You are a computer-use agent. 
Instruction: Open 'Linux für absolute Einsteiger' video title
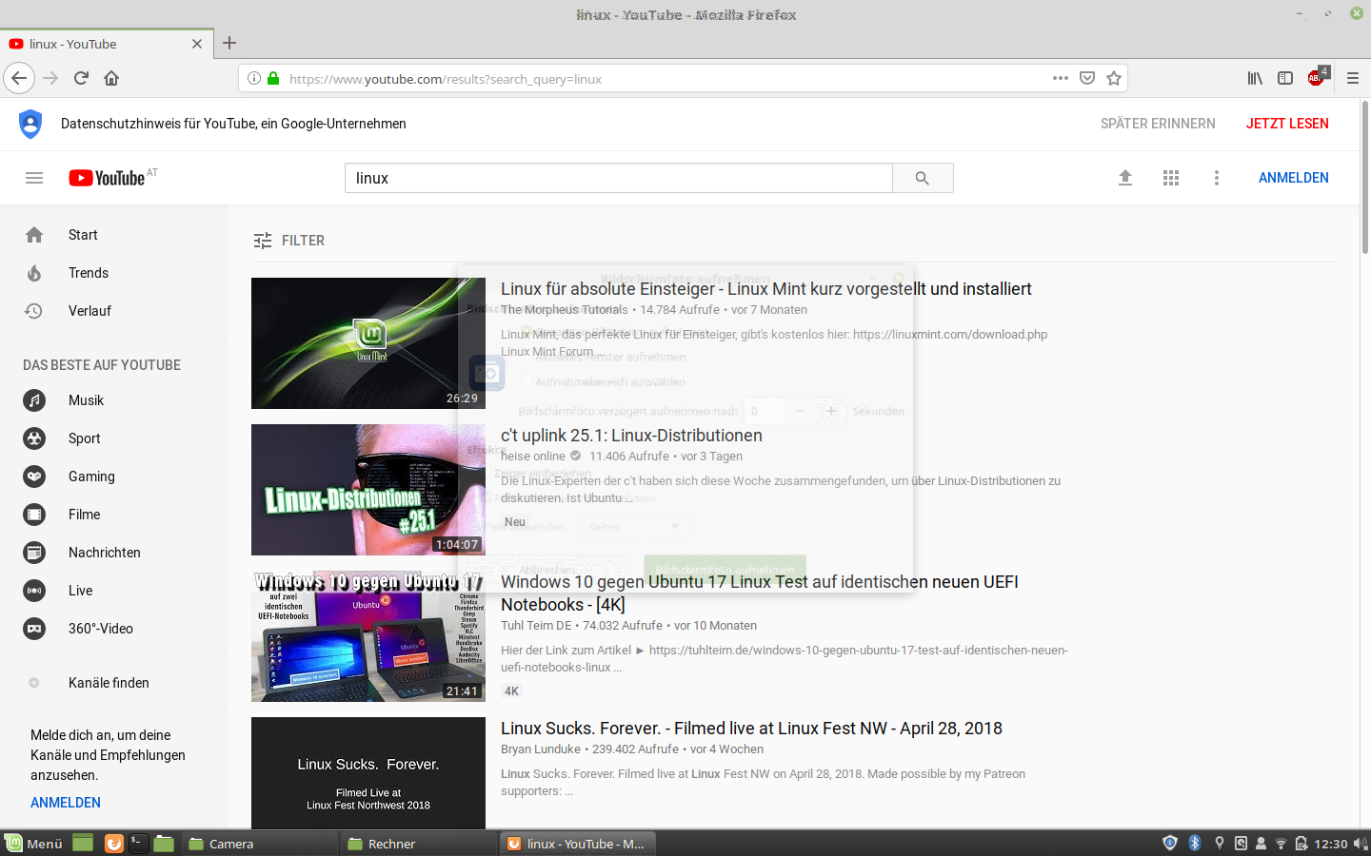pos(766,289)
